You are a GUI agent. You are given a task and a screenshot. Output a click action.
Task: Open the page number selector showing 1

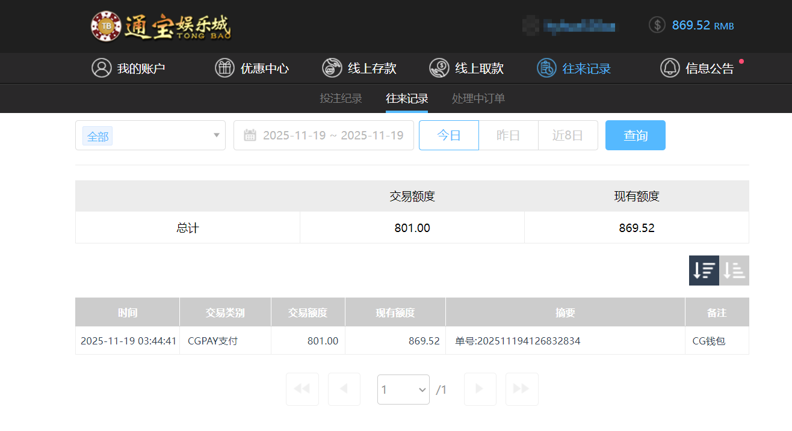(x=403, y=390)
